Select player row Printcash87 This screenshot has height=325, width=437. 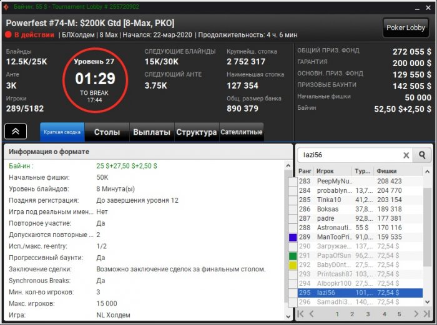(360, 274)
